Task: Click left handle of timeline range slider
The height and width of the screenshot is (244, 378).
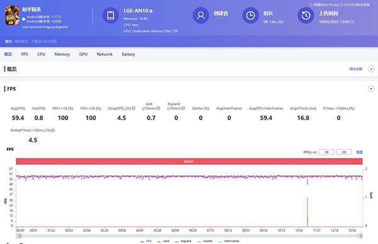Action: pyautogui.click(x=18, y=236)
